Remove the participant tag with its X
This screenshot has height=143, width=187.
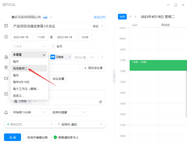pos(70,57)
